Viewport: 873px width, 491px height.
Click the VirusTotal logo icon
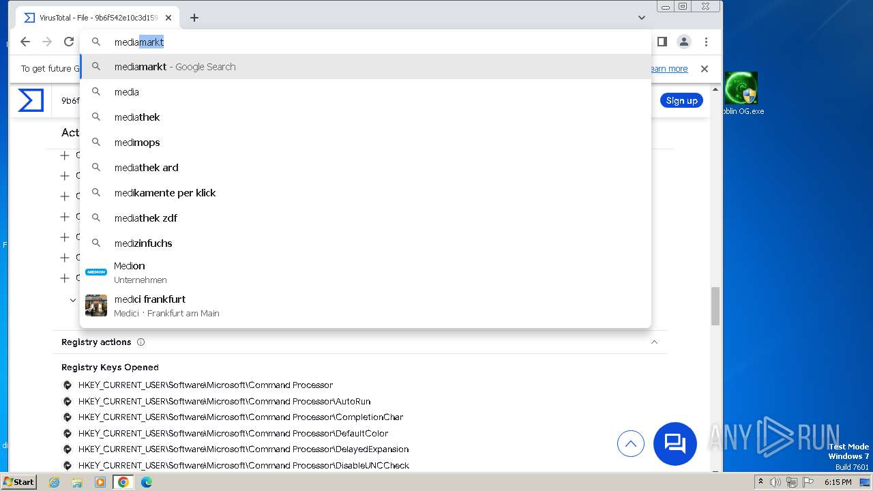tap(31, 100)
